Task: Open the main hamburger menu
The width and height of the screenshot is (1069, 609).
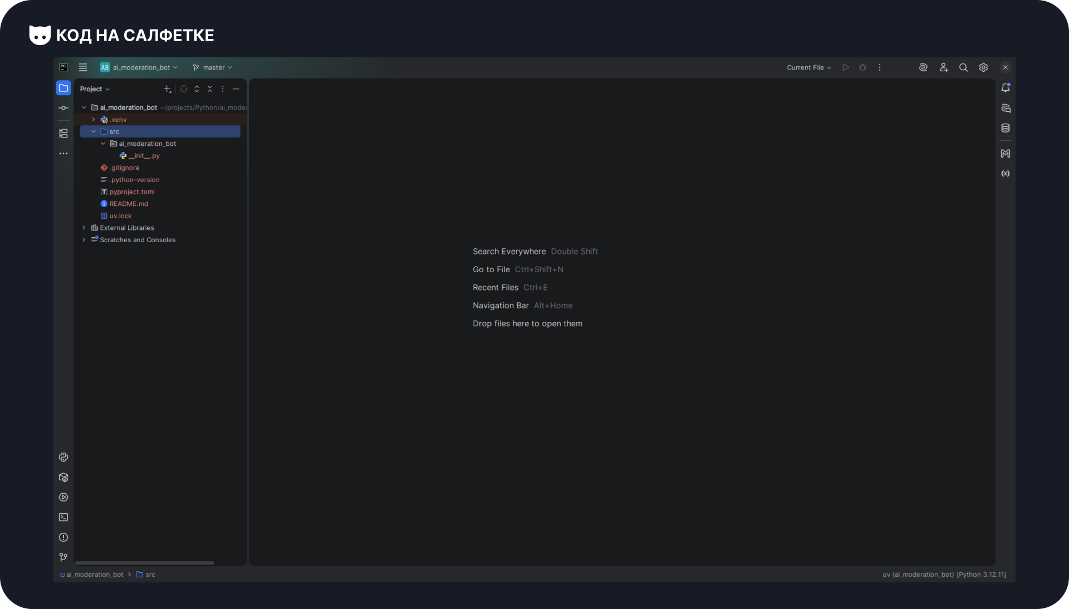Action: click(x=83, y=67)
